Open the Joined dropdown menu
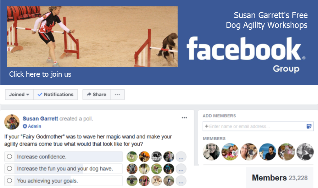The width and height of the screenshot is (318, 188). point(19,95)
